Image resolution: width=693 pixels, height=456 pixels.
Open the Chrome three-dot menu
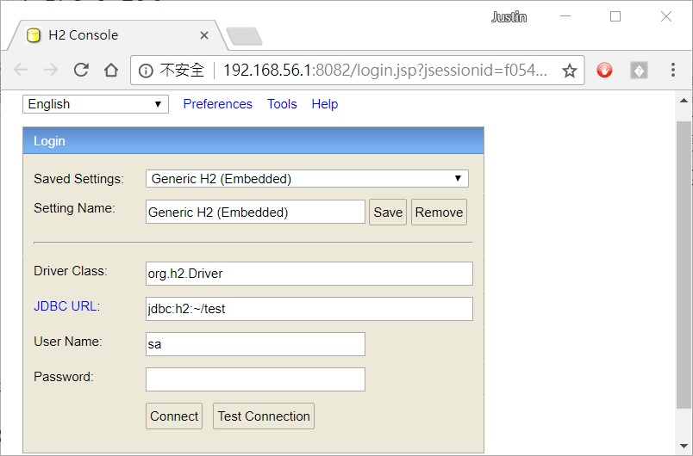click(x=672, y=70)
